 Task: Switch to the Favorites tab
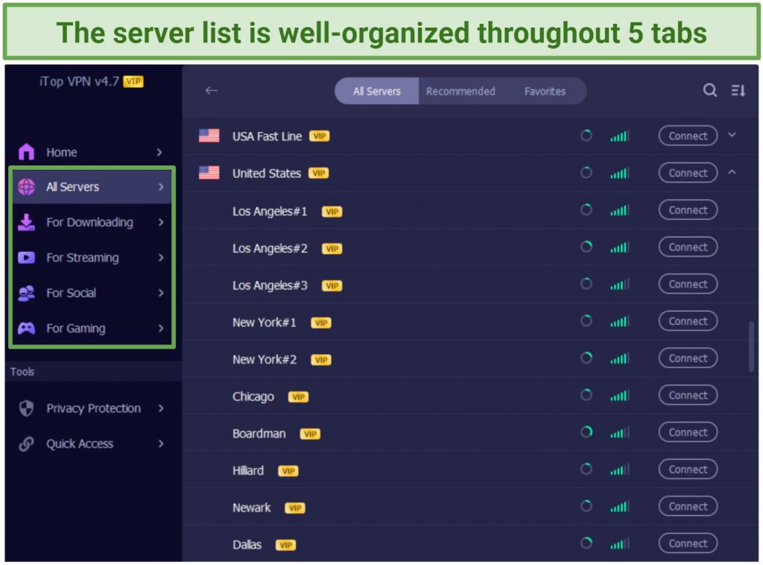pyautogui.click(x=545, y=91)
